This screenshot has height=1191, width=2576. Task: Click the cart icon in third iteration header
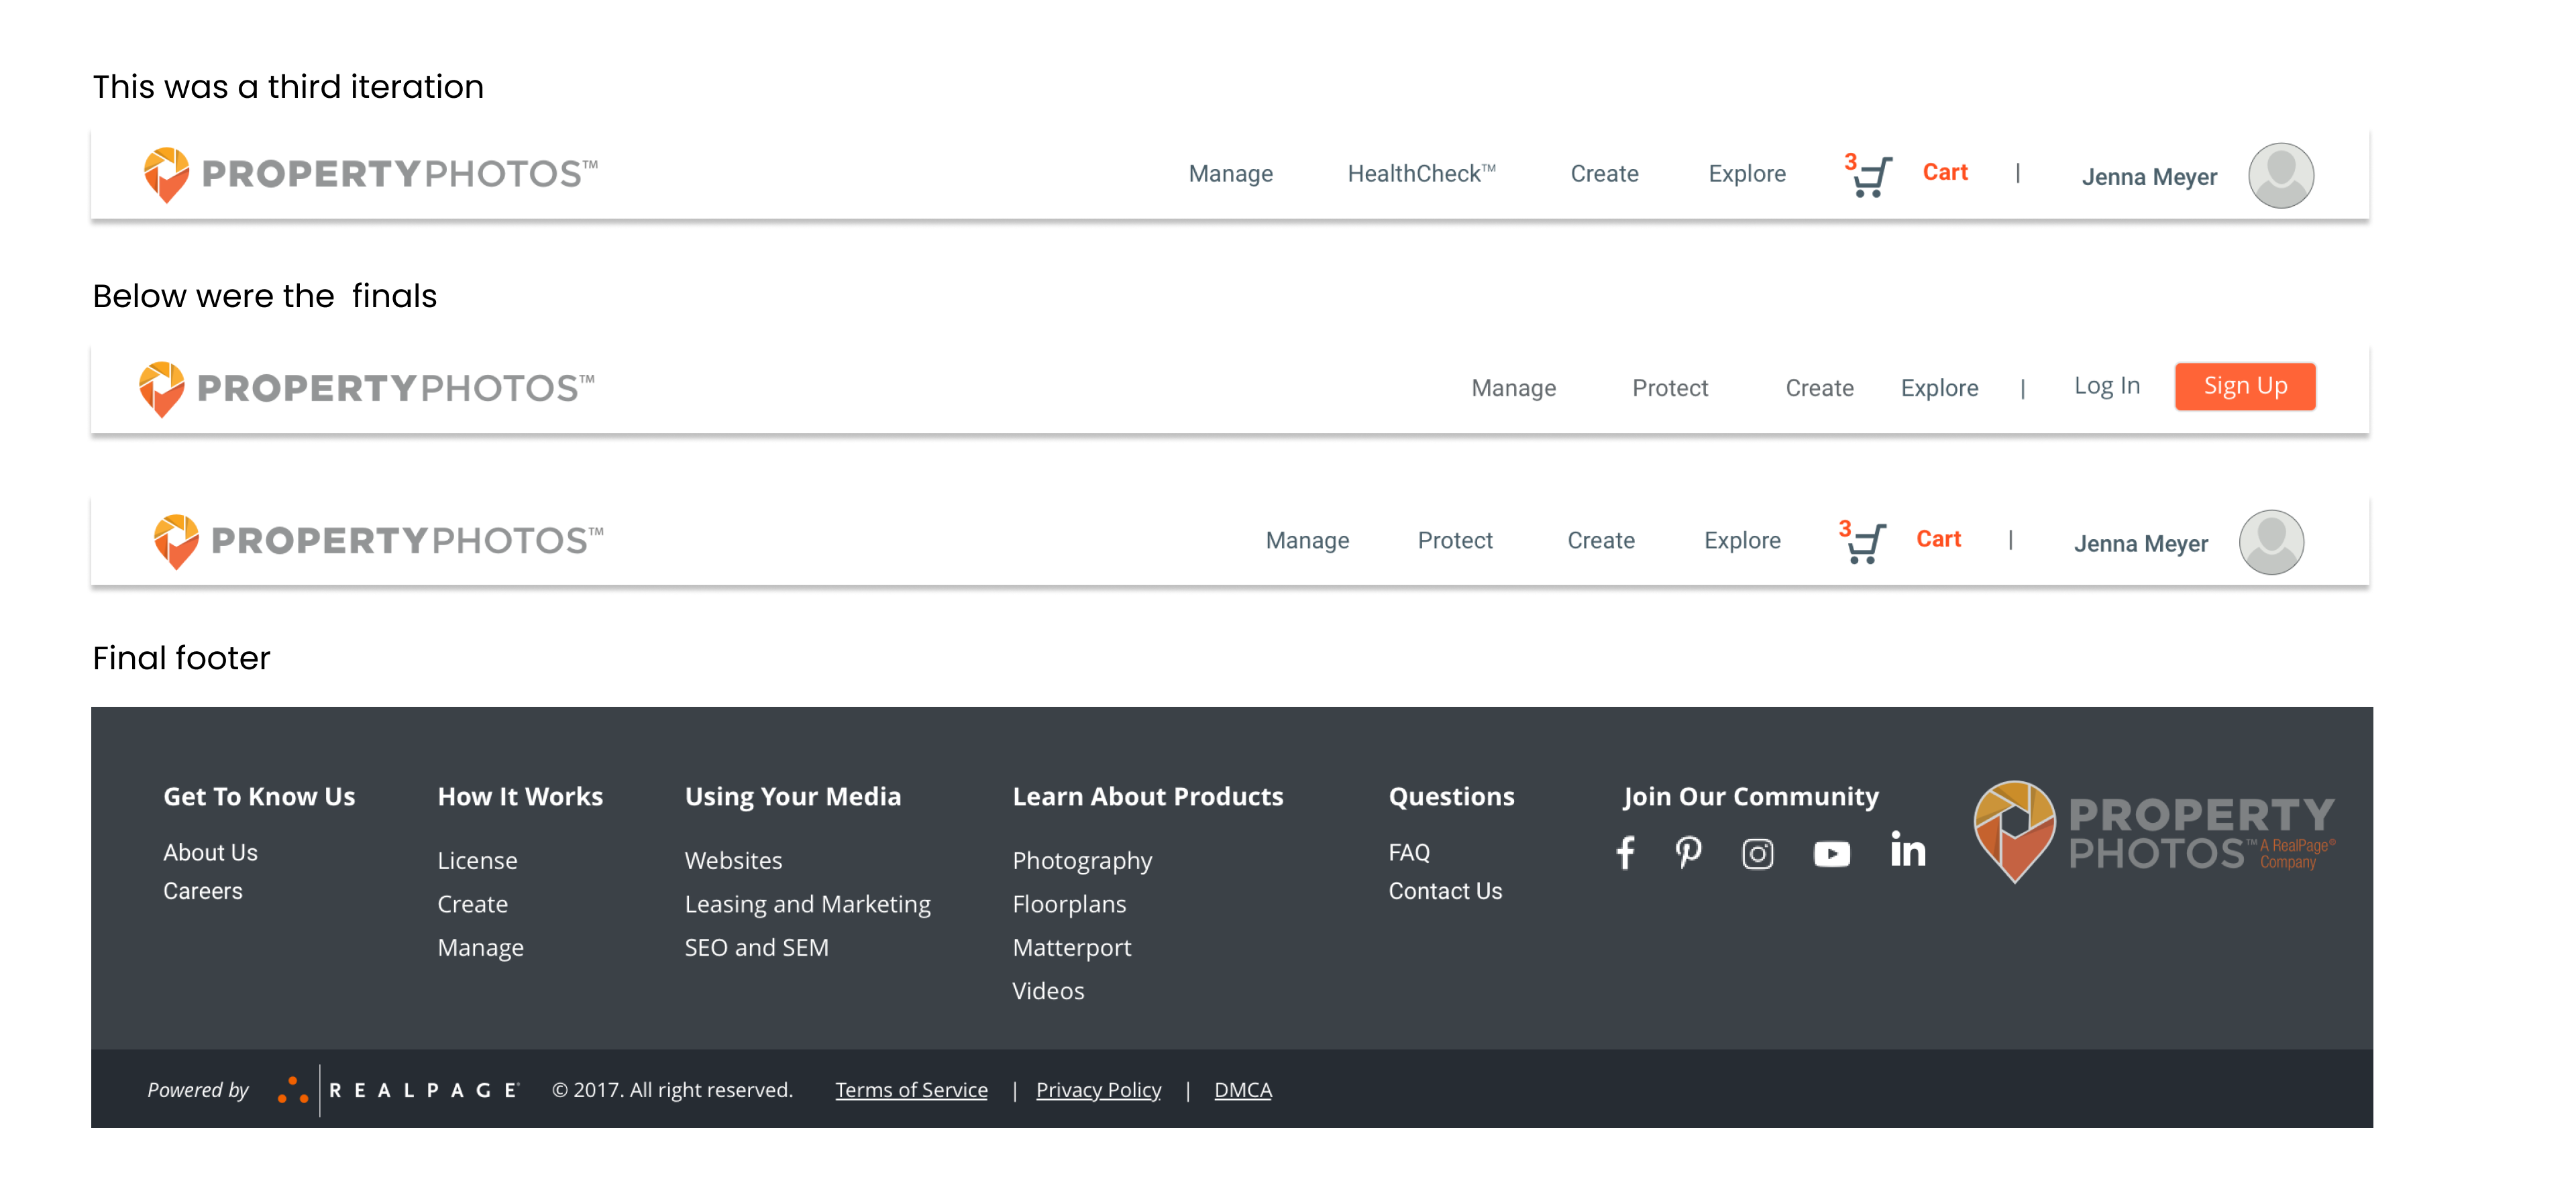pos(1871,177)
